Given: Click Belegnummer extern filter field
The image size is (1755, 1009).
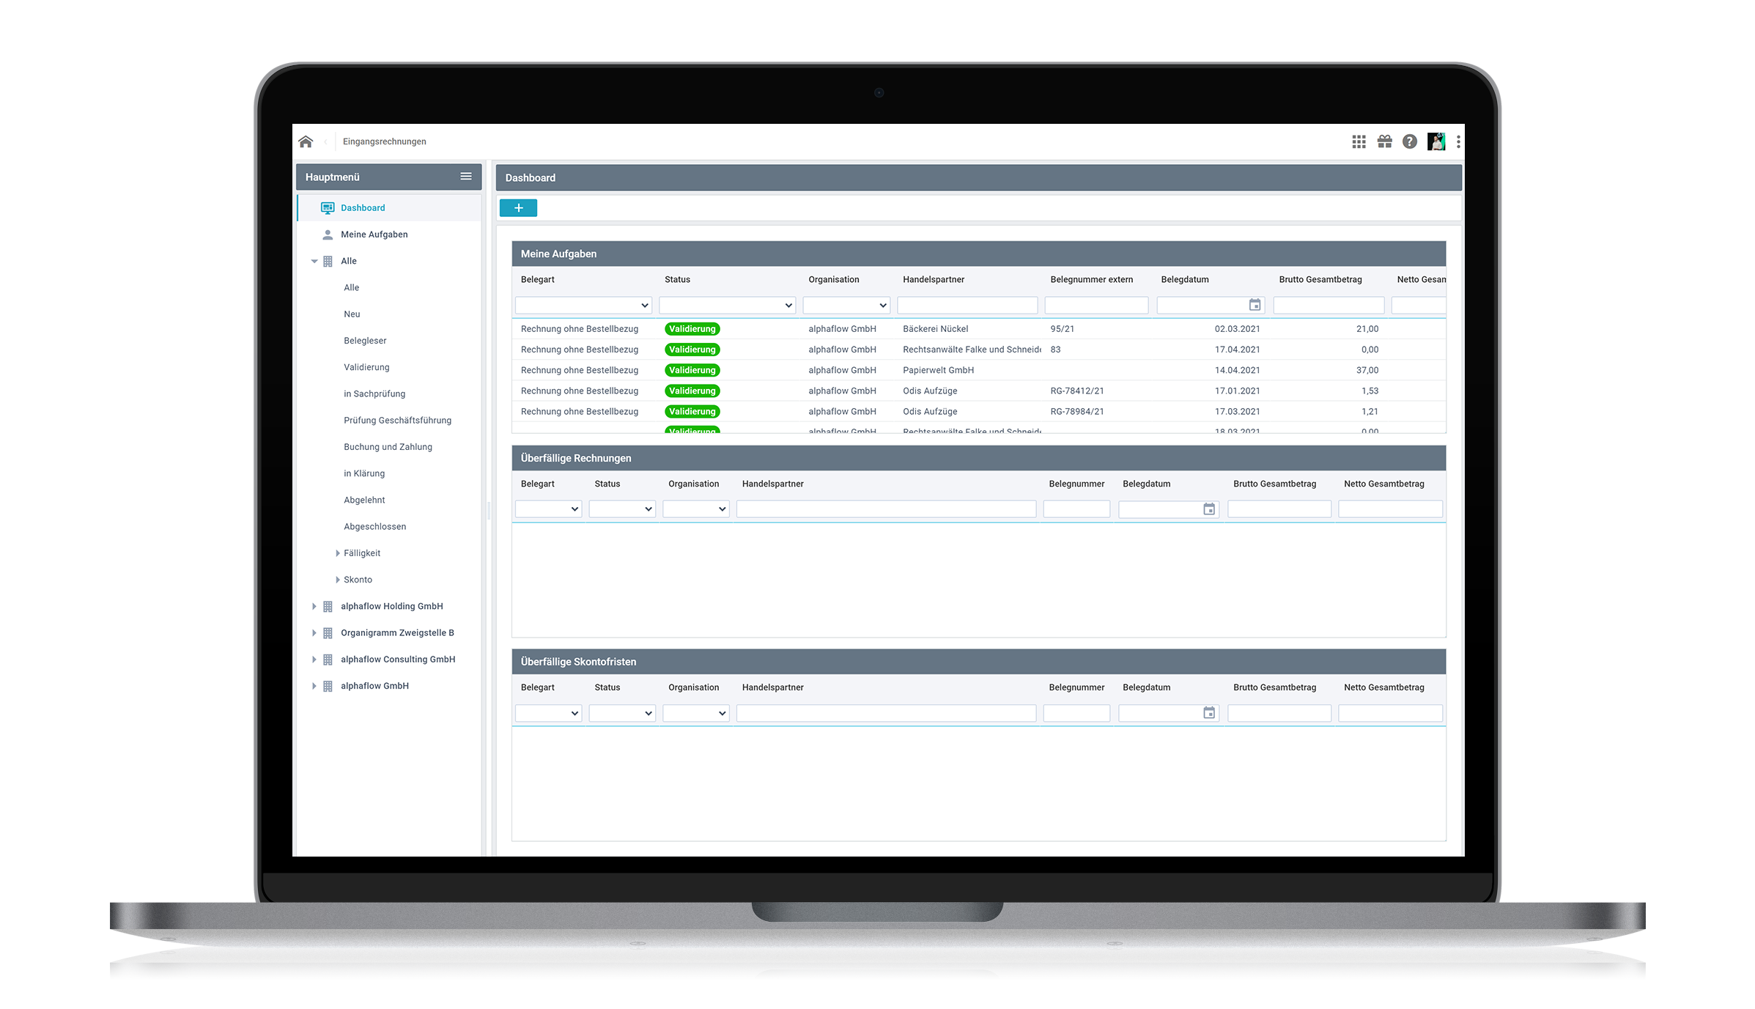Looking at the screenshot, I should [1096, 305].
